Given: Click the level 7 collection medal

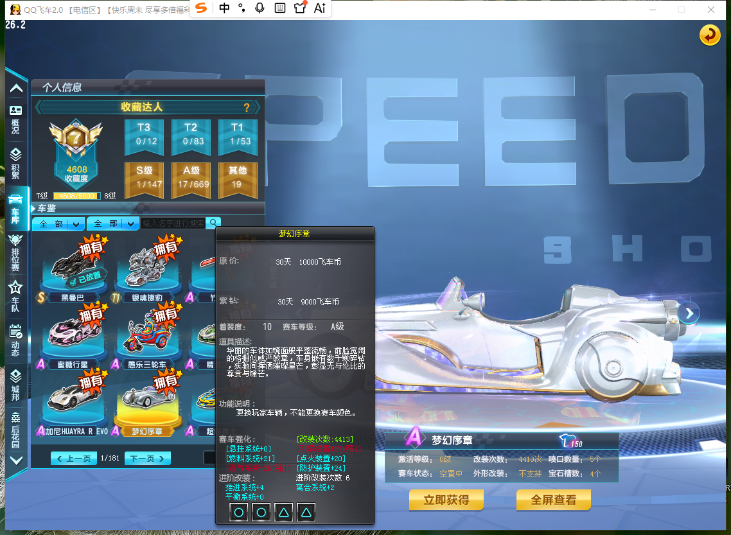Looking at the screenshot, I should click(76, 138).
